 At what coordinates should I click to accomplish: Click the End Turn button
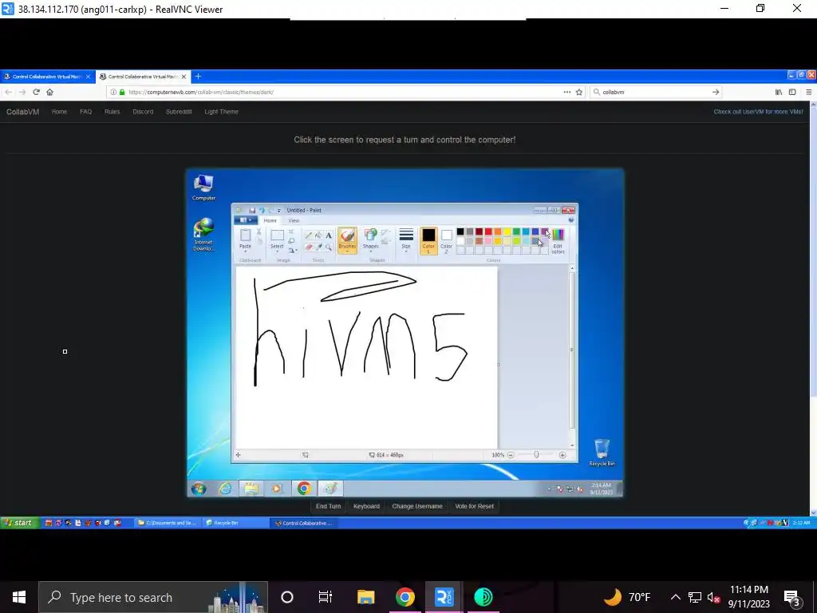click(328, 506)
